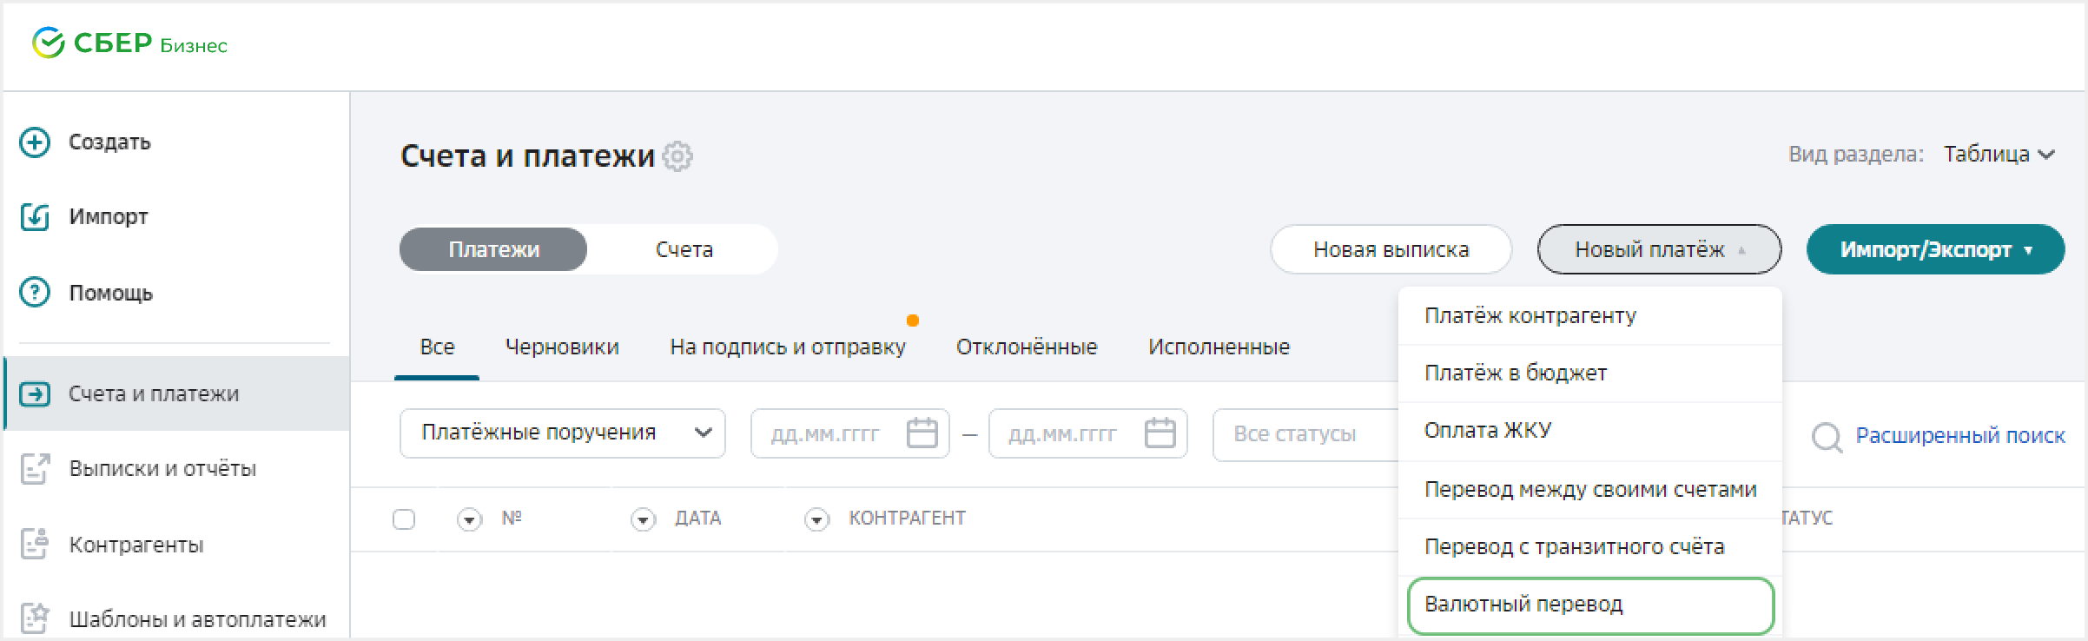Select Валютный перевод menu item
The height and width of the screenshot is (641, 2088).
pyautogui.click(x=1589, y=605)
